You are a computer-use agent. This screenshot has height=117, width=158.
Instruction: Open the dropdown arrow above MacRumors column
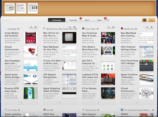click(70, 27)
